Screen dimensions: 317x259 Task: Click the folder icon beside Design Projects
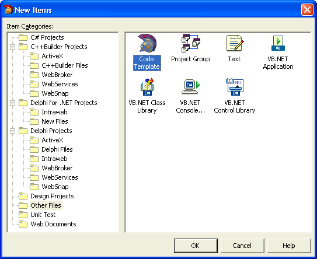point(23,196)
